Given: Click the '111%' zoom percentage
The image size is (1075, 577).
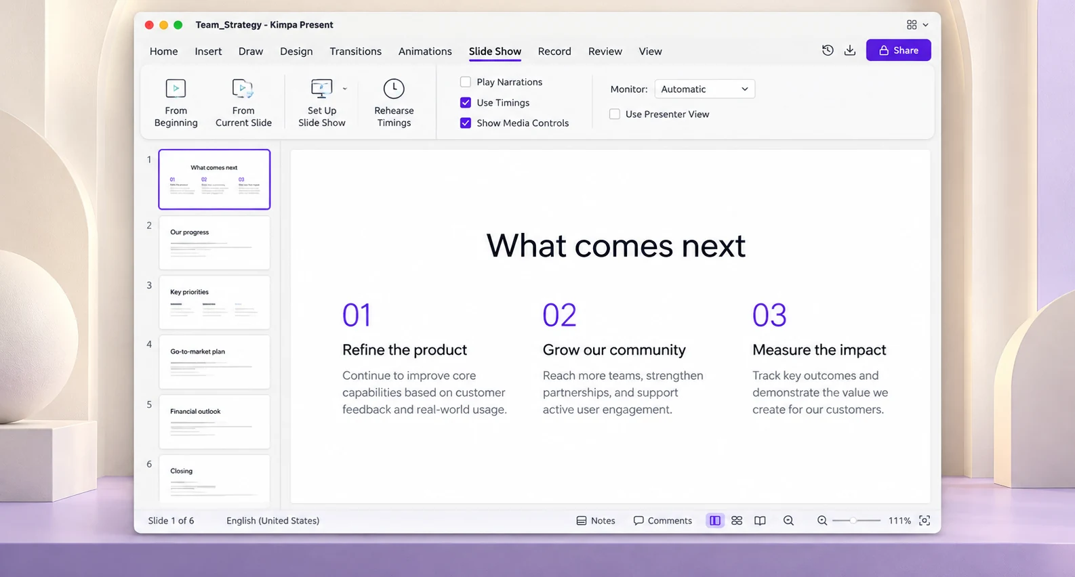Looking at the screenshot, I should click(899, 521).
